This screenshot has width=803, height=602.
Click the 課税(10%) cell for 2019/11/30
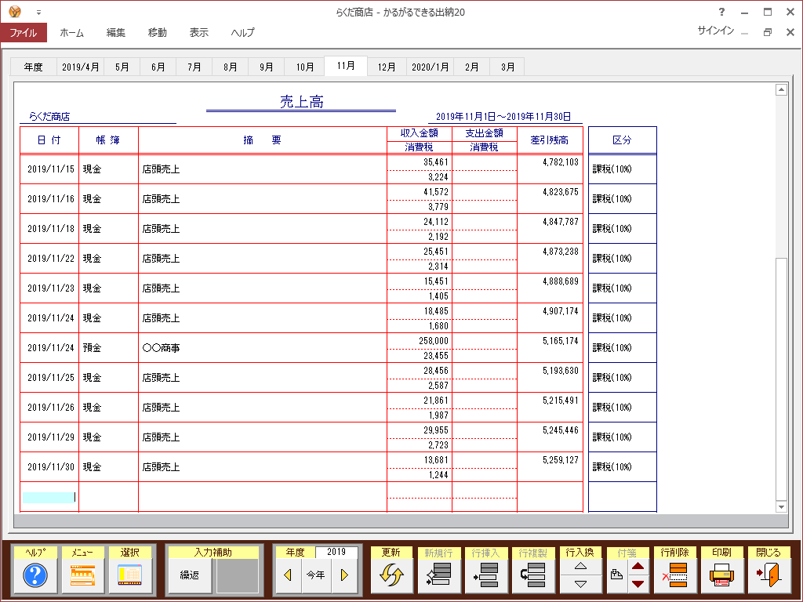(622, 467)
